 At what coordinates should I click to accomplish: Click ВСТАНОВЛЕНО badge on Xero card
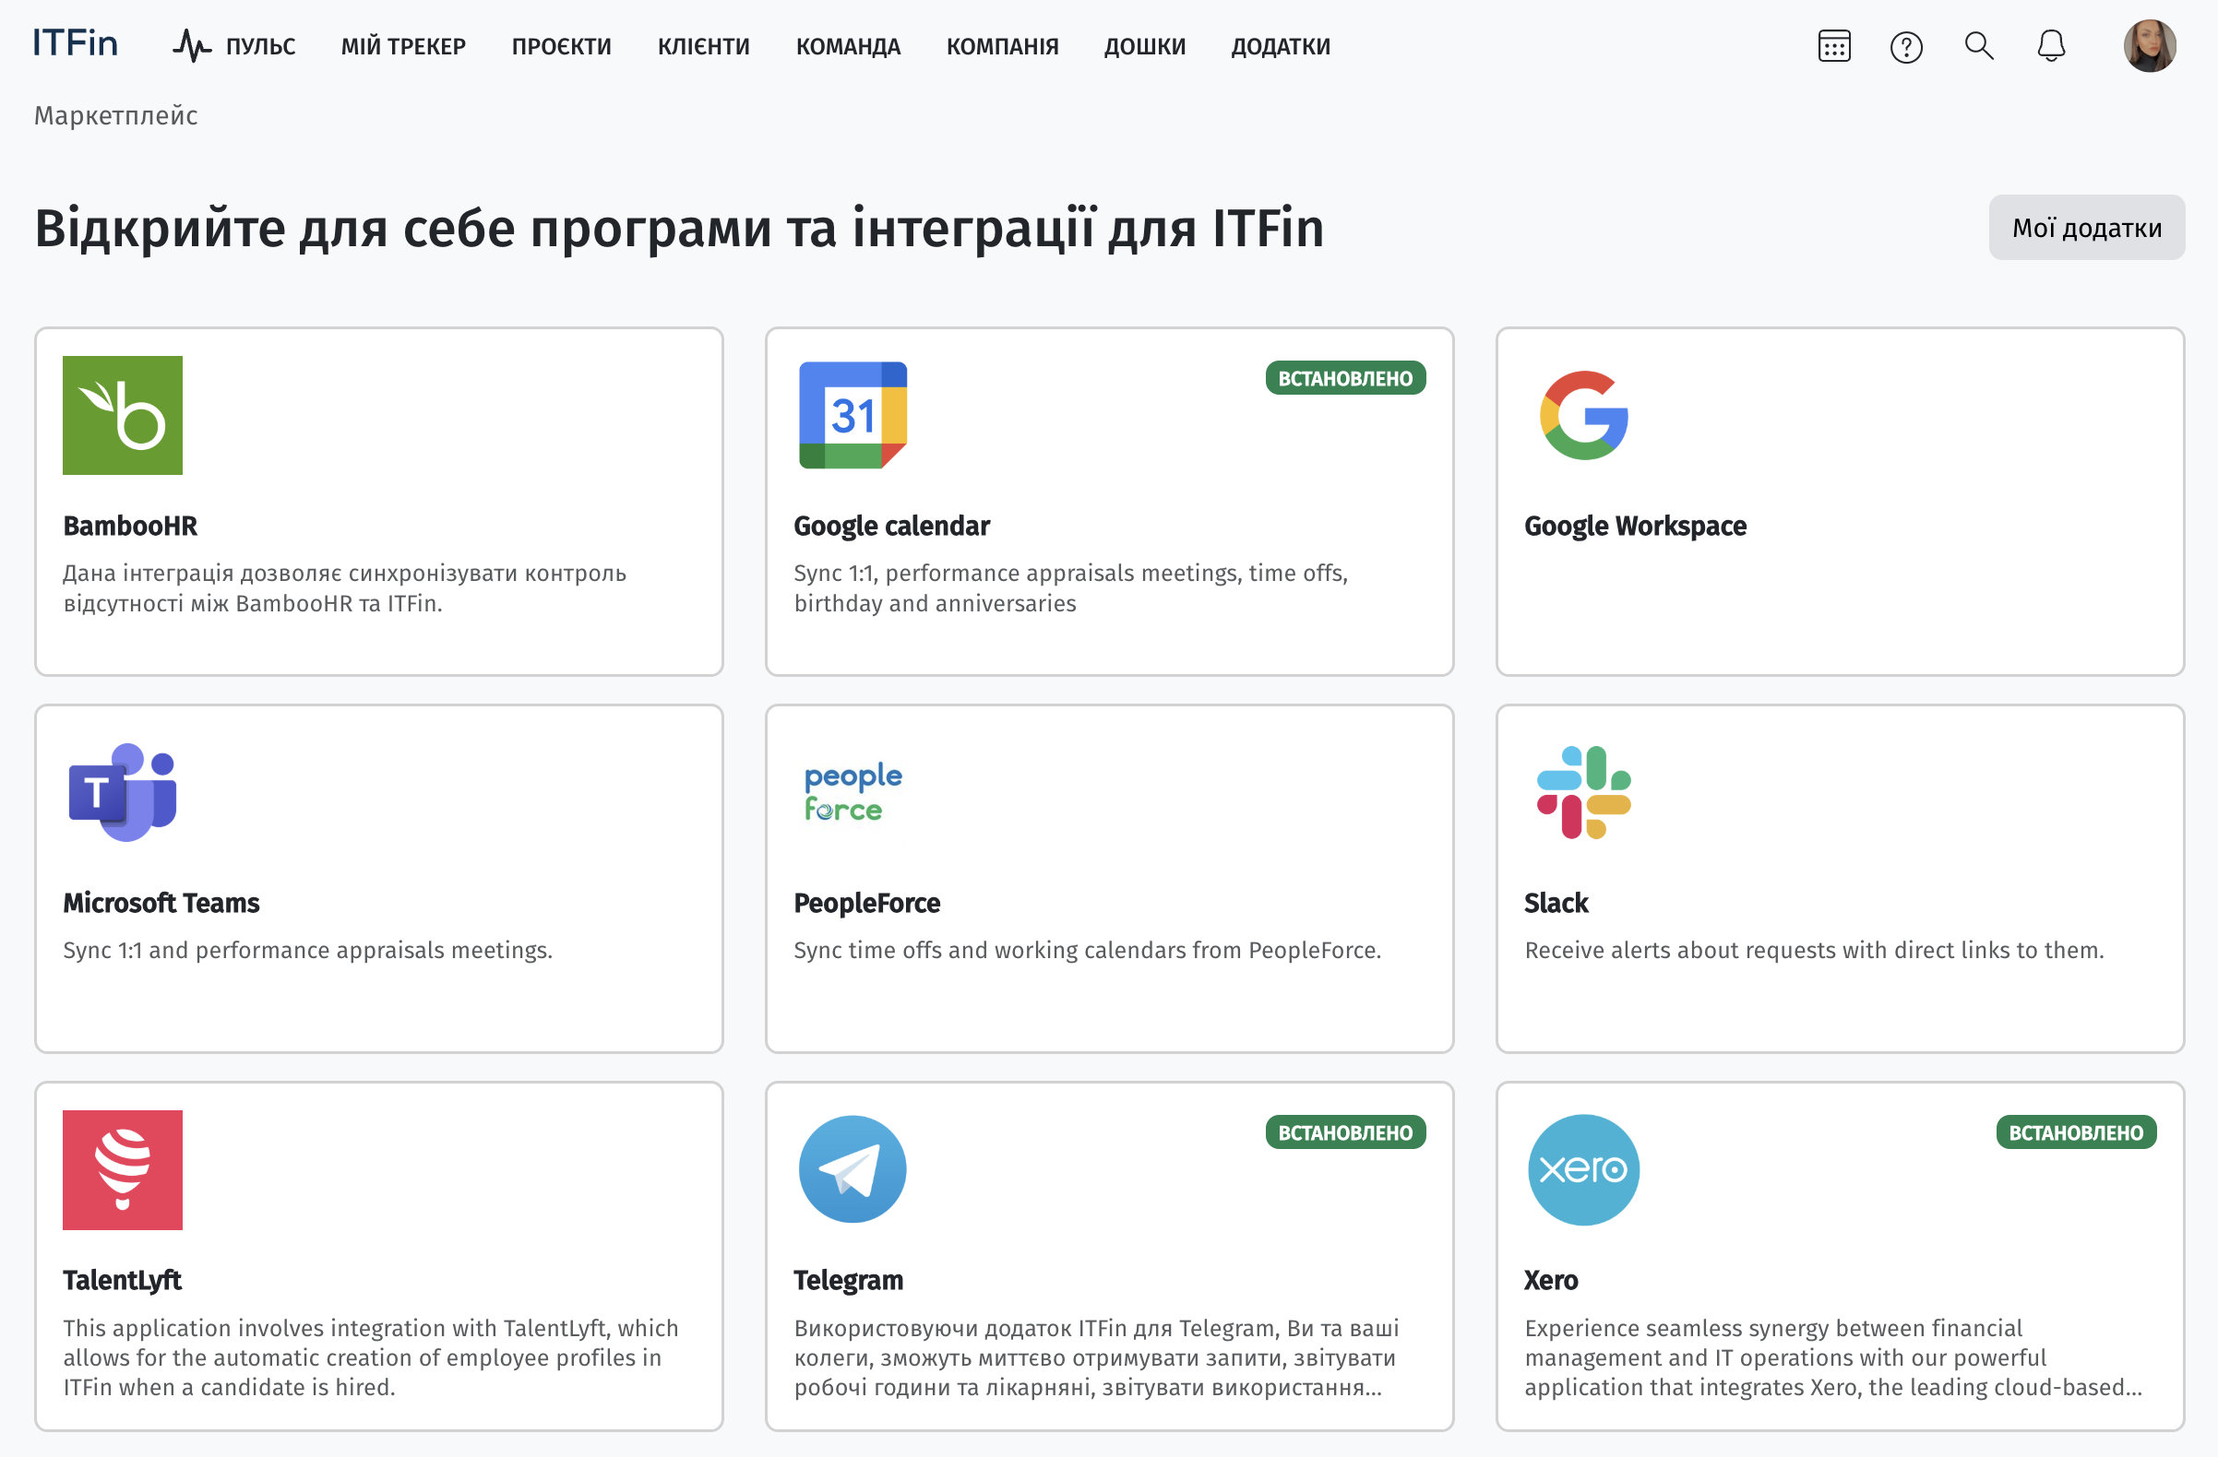(x=2075, y=1132)
